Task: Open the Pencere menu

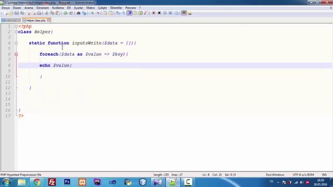Action: point(131,8)
